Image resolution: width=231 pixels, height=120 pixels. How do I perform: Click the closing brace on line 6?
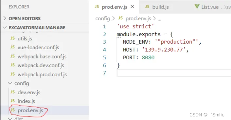click(x=118, y=65)
